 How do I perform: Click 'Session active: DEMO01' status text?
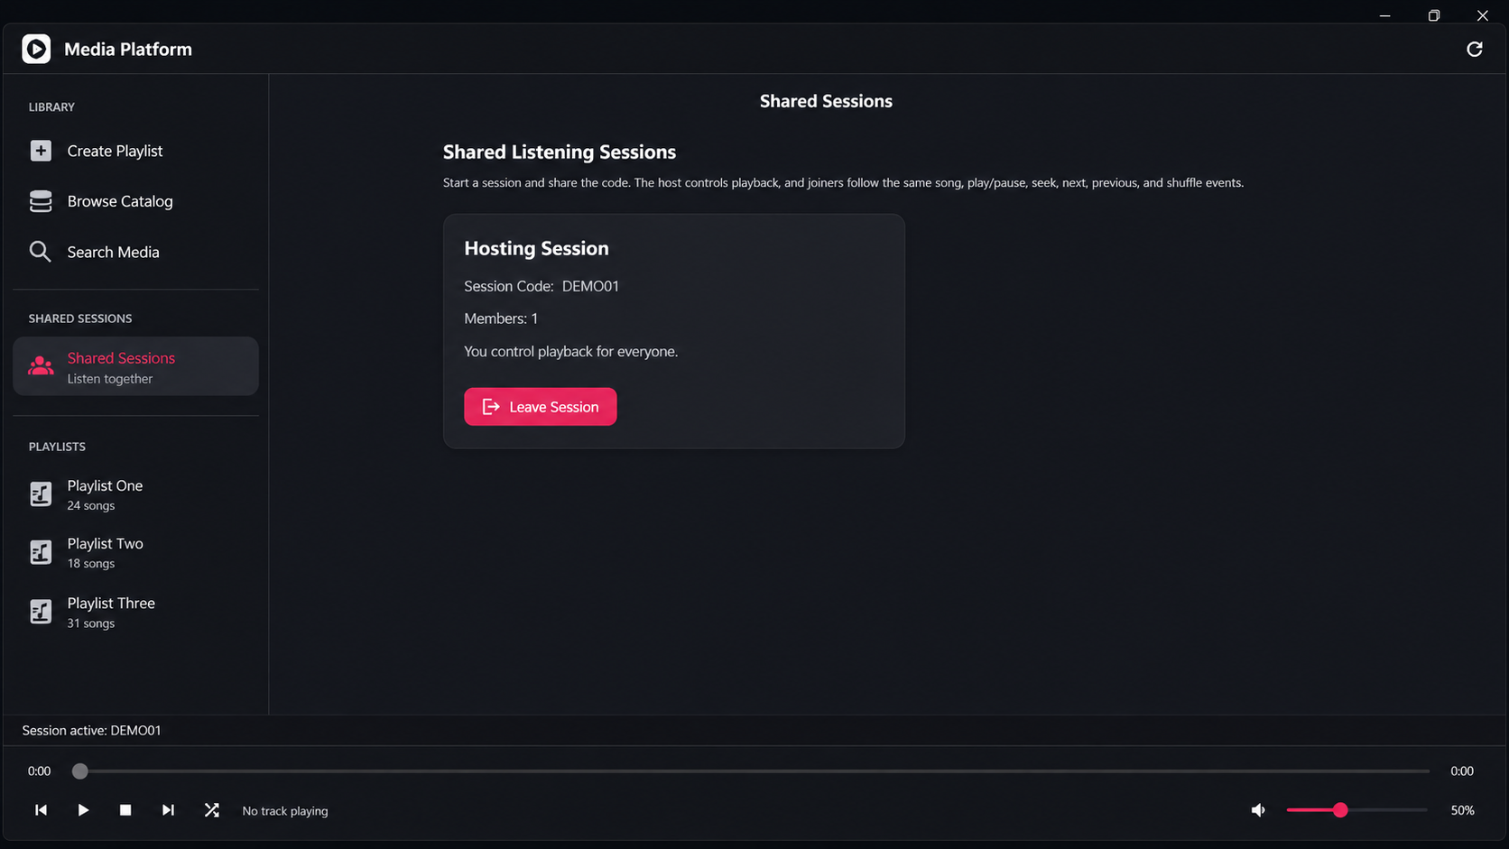[x=91, y=730]
